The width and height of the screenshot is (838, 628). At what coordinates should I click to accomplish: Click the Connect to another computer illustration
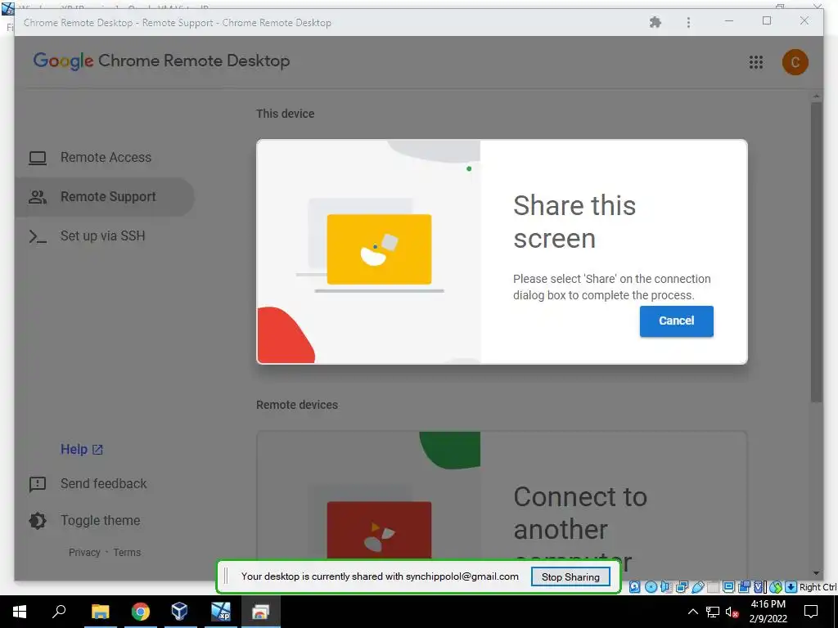[369, 496]
